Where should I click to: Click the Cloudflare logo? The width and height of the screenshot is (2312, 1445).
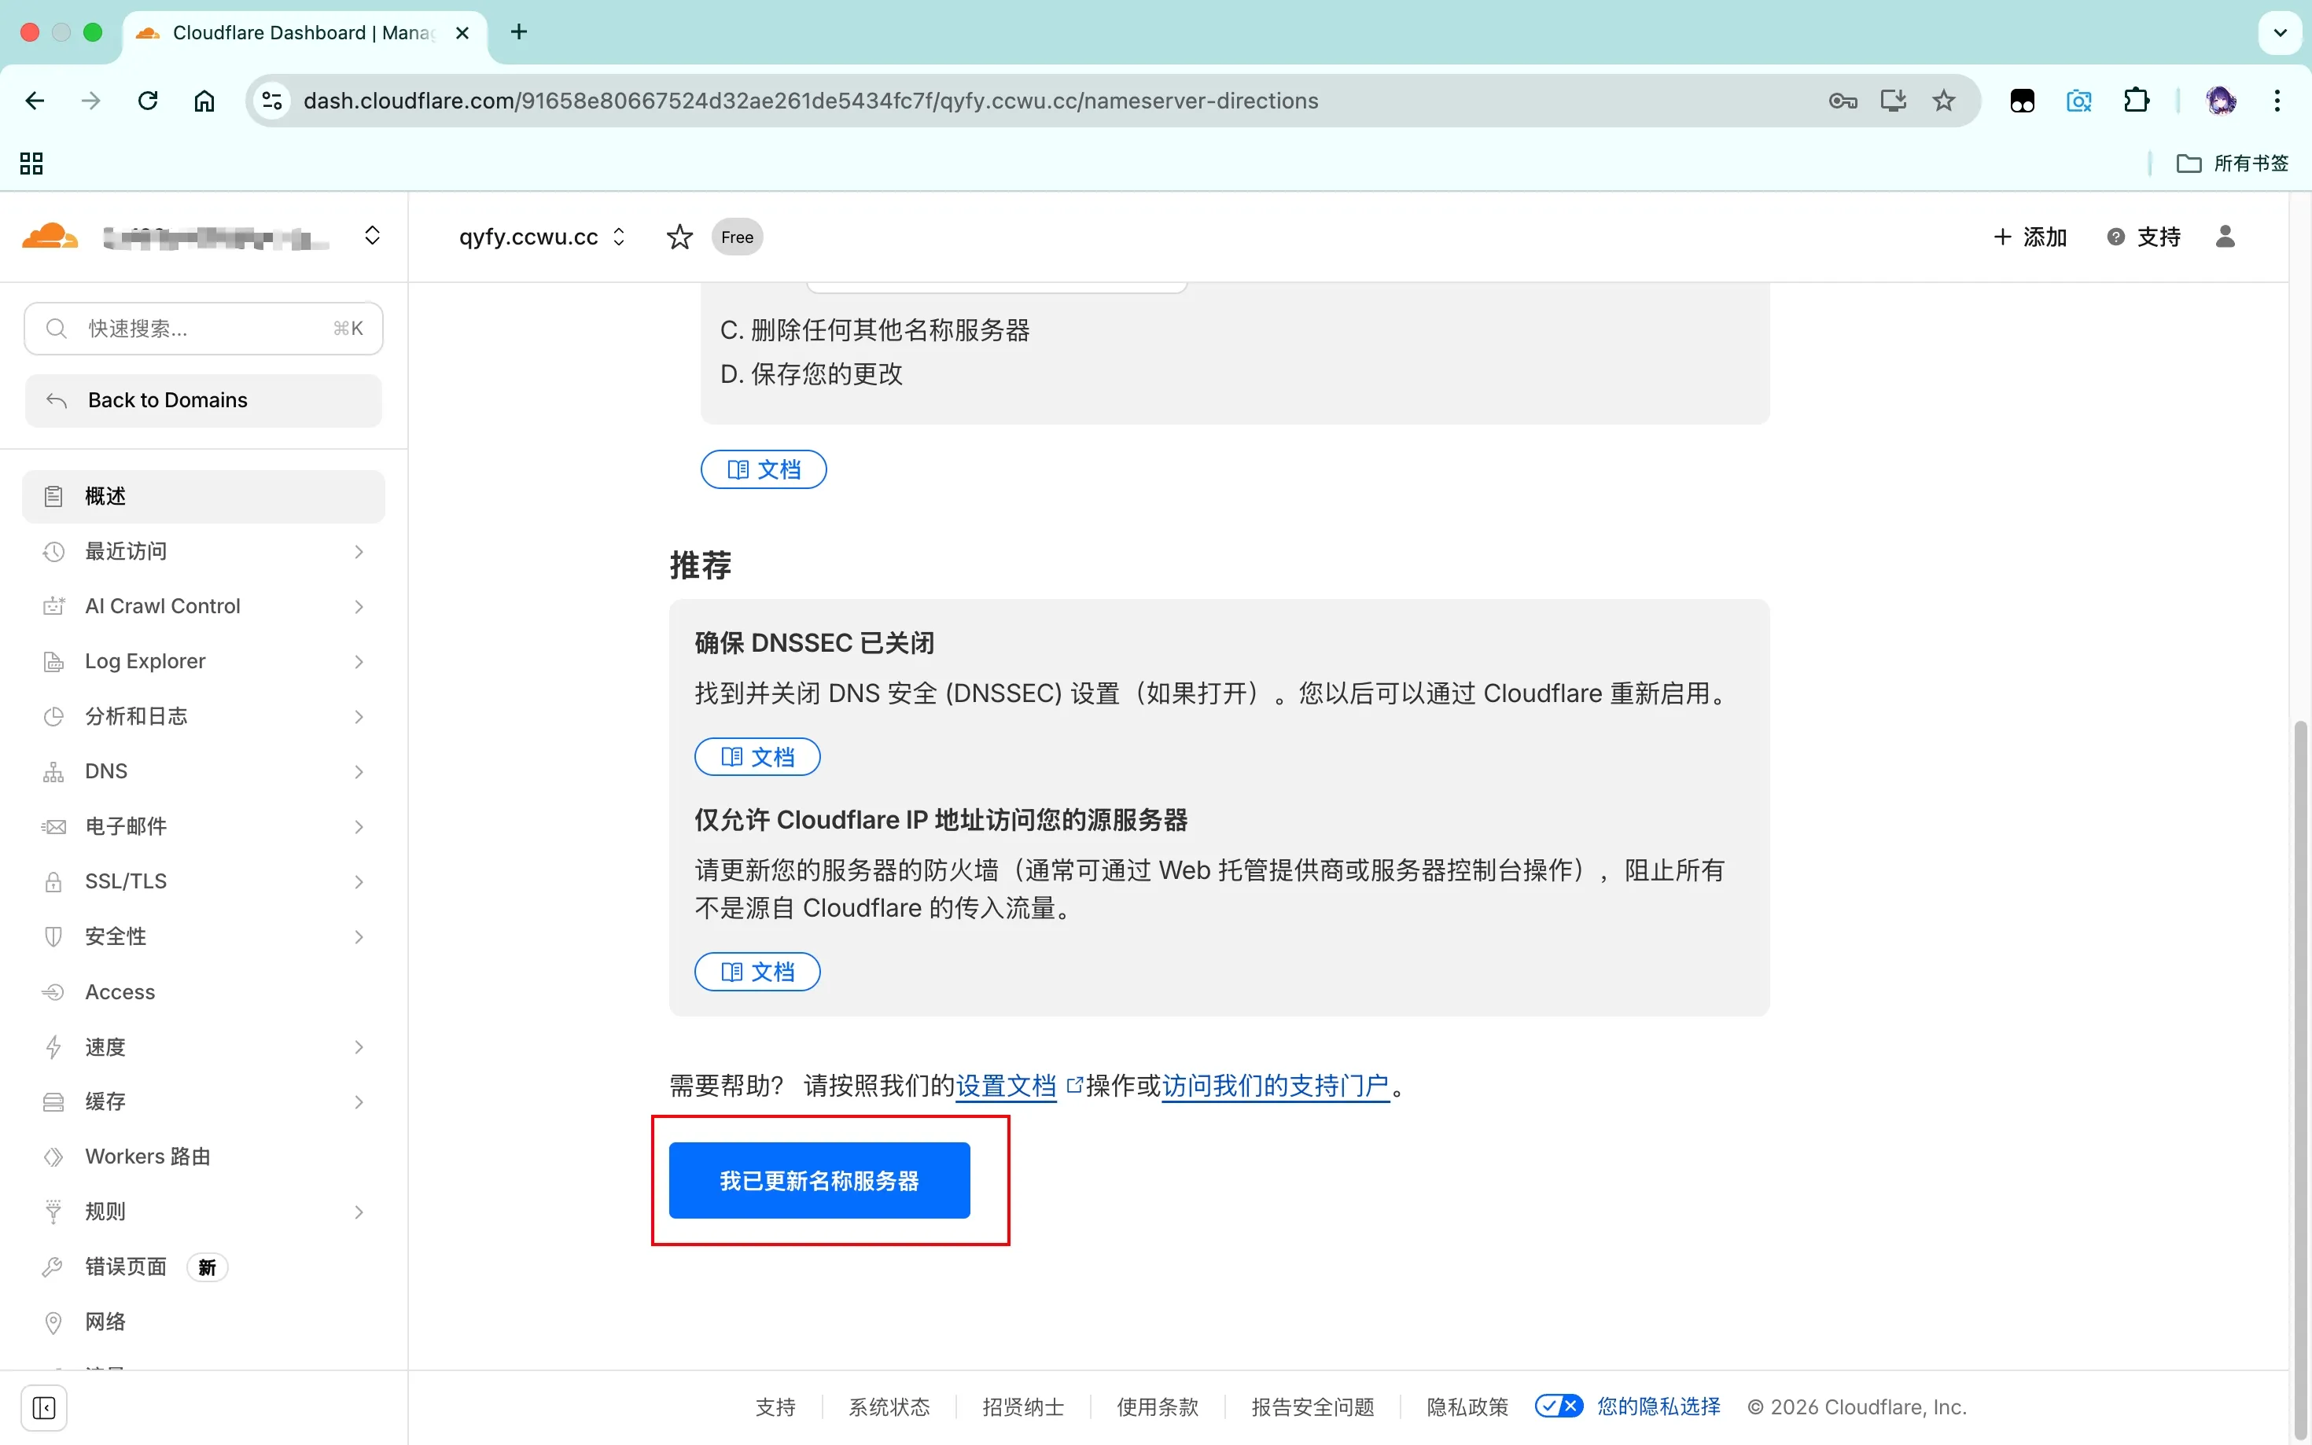(50, 236)
